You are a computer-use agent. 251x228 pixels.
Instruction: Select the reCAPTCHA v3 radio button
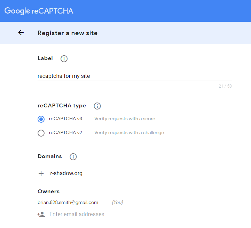click(41, 119)
